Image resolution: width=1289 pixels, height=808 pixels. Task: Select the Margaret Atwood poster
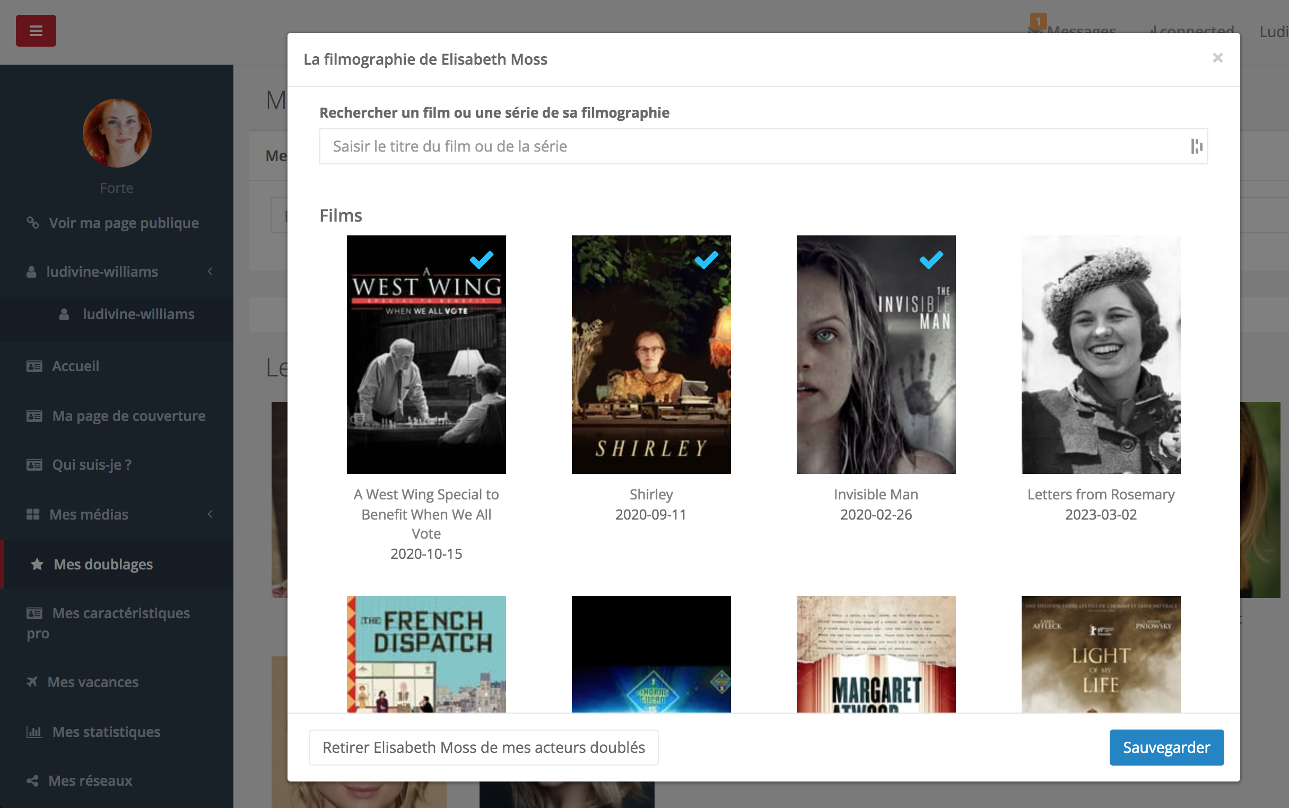click(x=876, y=654)
